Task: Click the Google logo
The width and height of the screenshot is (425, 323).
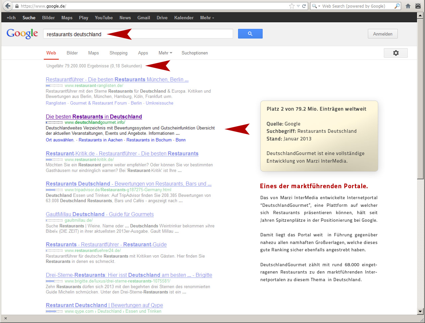Action: [x=22, y=34]
